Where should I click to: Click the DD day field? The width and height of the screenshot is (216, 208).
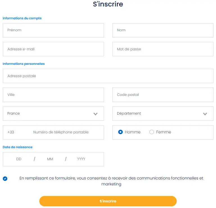coord(19,159)
